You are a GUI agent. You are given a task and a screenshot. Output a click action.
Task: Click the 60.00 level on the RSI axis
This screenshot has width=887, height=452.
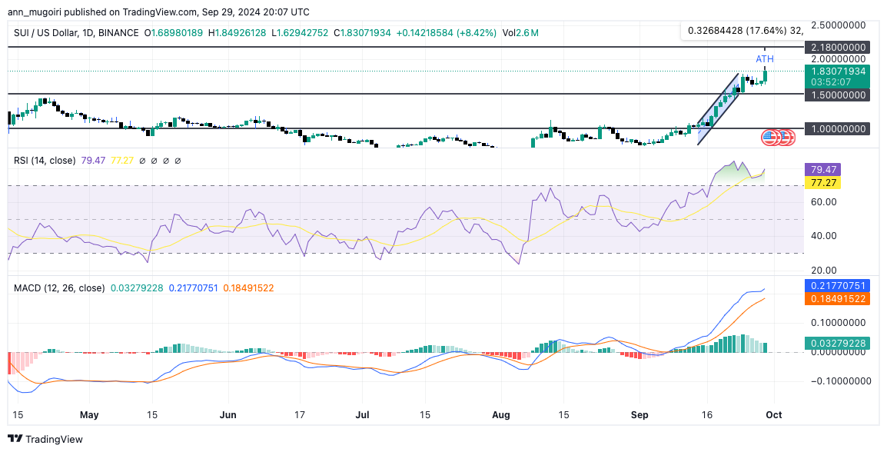823,202
